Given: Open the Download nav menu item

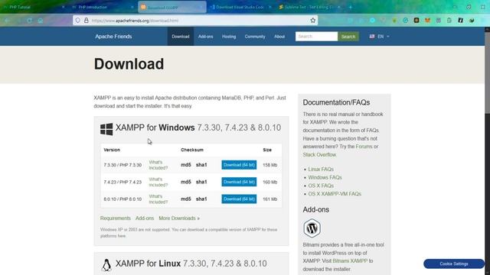Looking at the screenshot, I should pos(181,37).
